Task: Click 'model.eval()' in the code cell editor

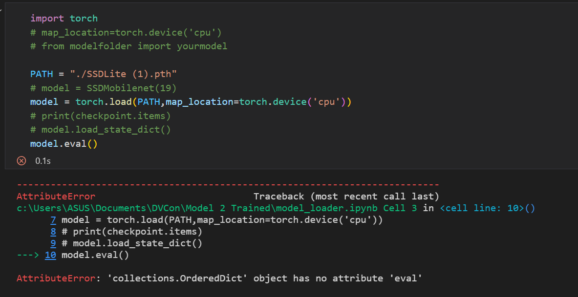Action: [x=64, y=144]
